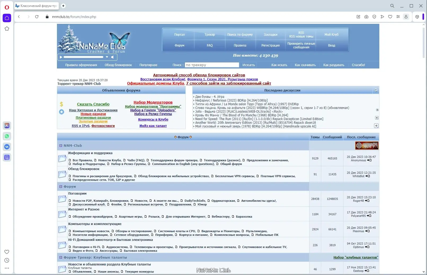
Task: Open folder icon for Информация и поддержка
Action: coord(62,158)
